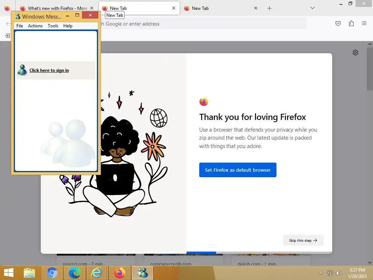This screenshot has height=280, width=373.
Task: Click here to sign in link
Action: point(49,70)
